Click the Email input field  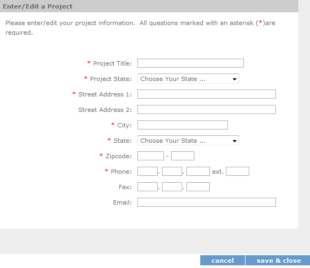pos(207,202)
